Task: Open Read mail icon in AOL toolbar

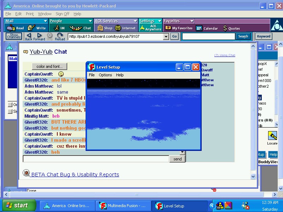Action: coord(11,28)
